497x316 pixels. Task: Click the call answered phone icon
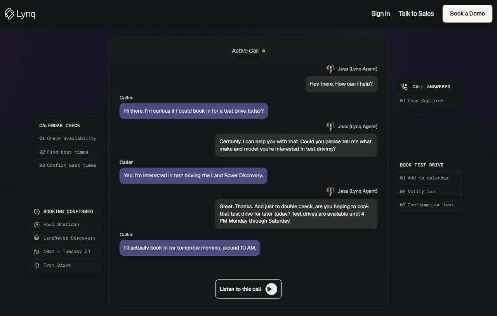pos(405,87)
